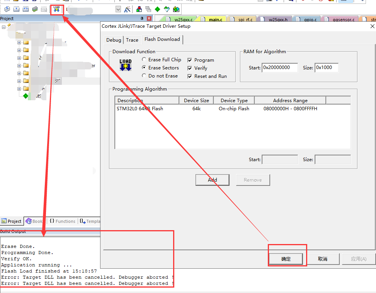Open the gpio.c editor tab
The width and height of the screenshot is (376, 293).
tap(308, 19)
